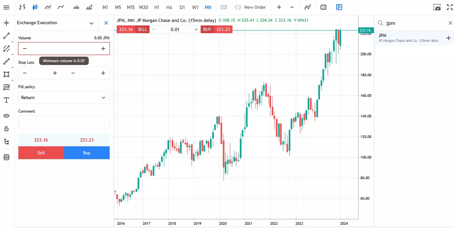454x228 pixels.
Task: Lower chart volume with down chevron
Action: pyautogui.click(x=154, y=29)
